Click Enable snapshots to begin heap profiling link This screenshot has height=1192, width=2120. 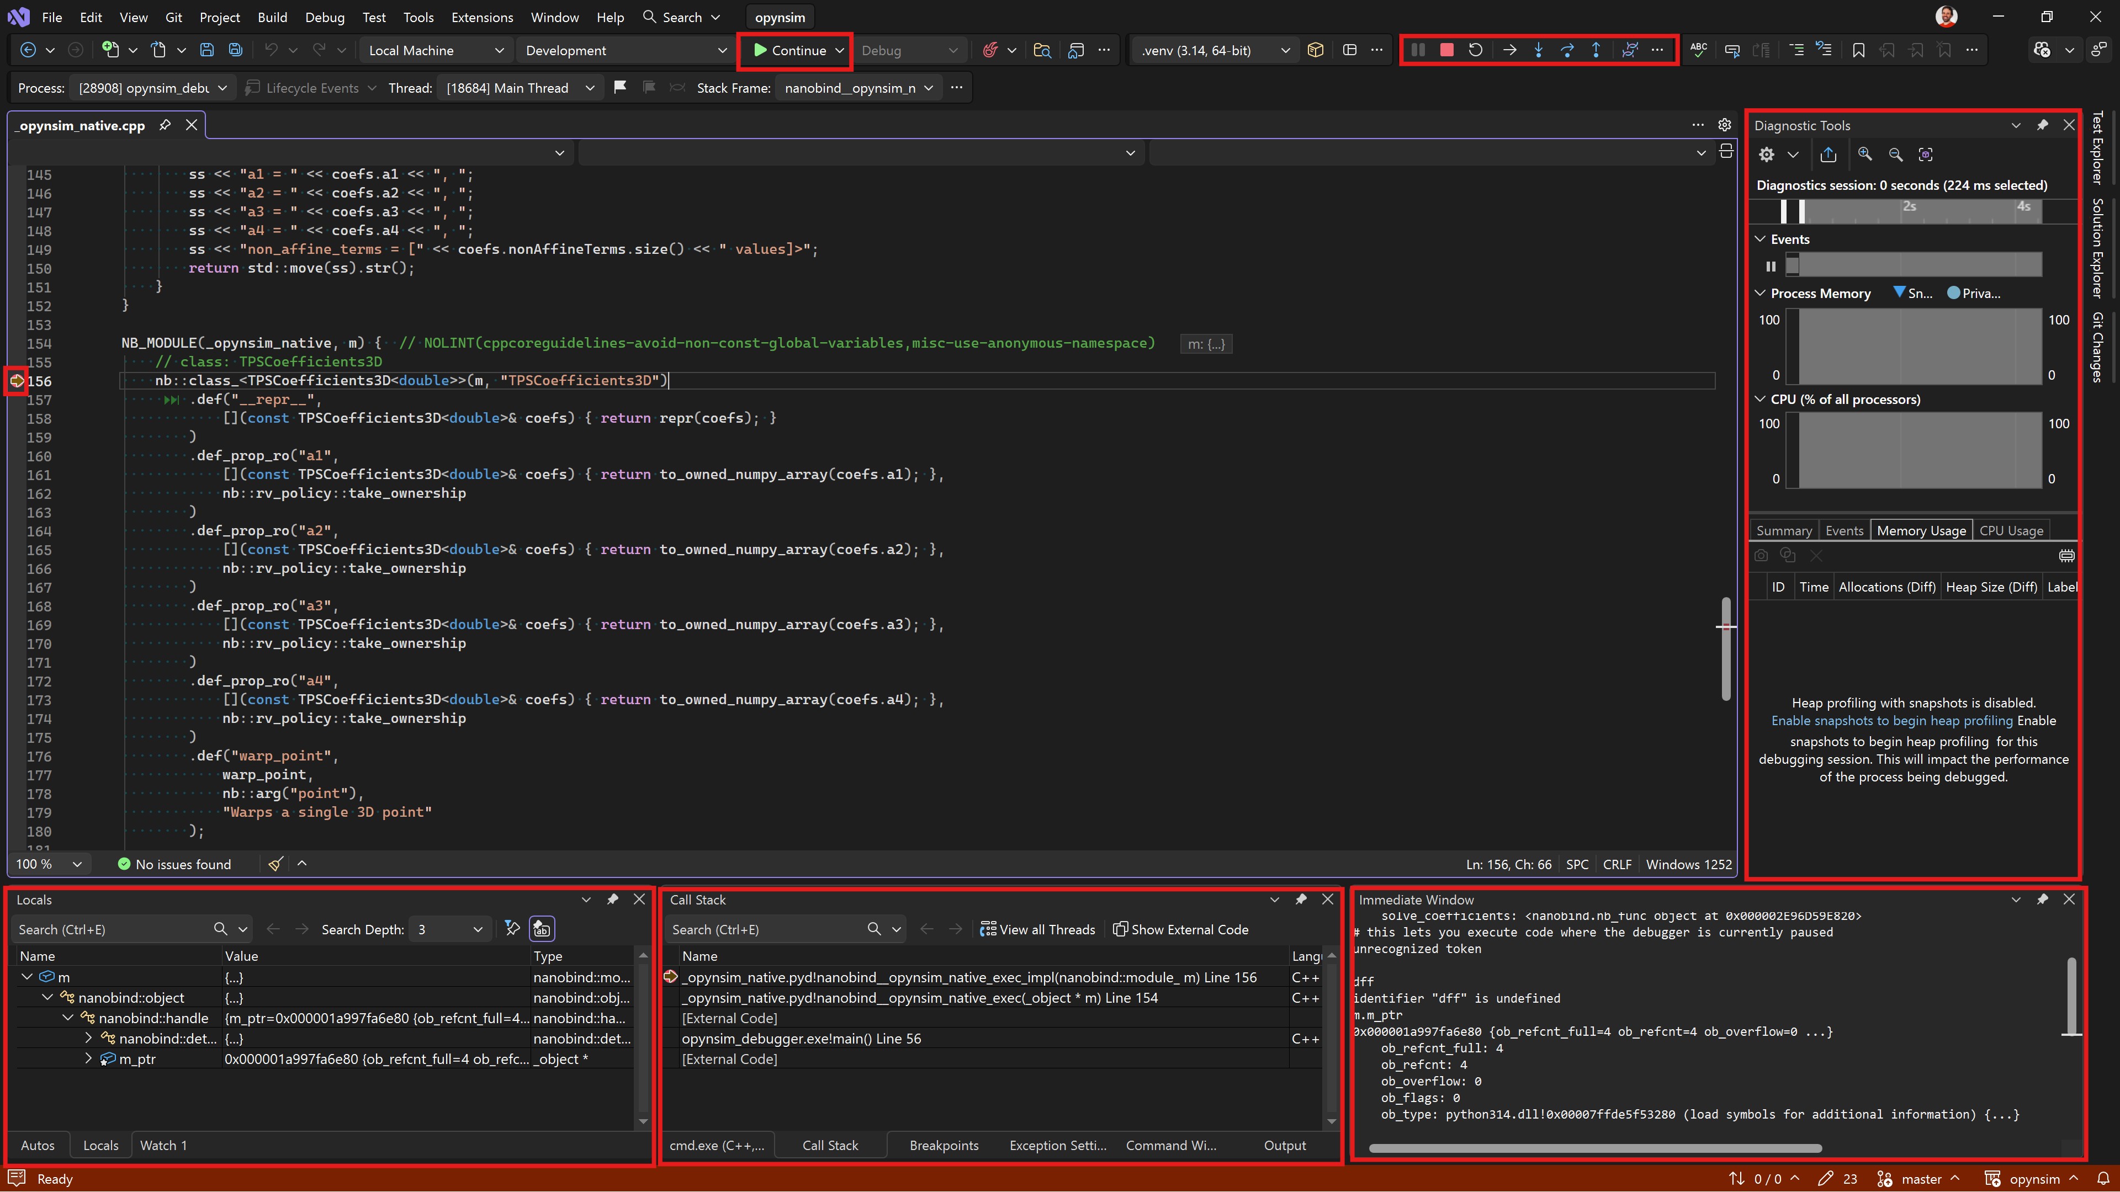click(1891, 721)
